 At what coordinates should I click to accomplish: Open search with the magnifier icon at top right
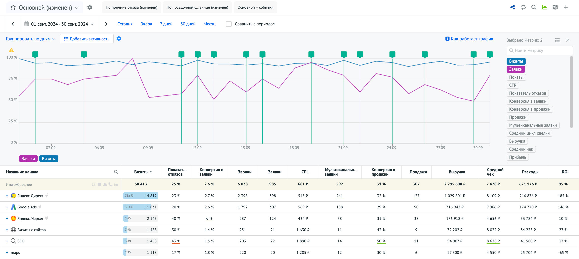click(x=534, y=7)
